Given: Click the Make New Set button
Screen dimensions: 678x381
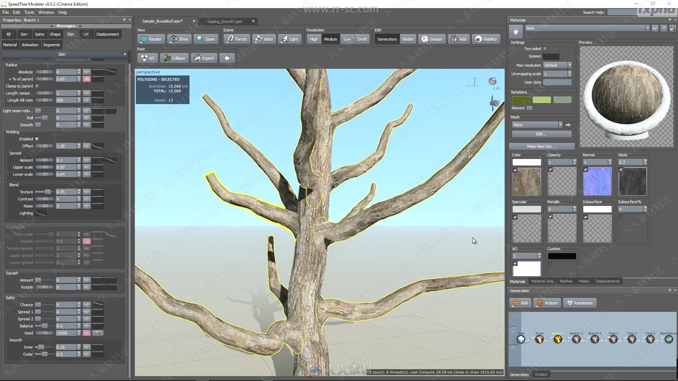Looking at the screenshot, I should pos(541,146).
